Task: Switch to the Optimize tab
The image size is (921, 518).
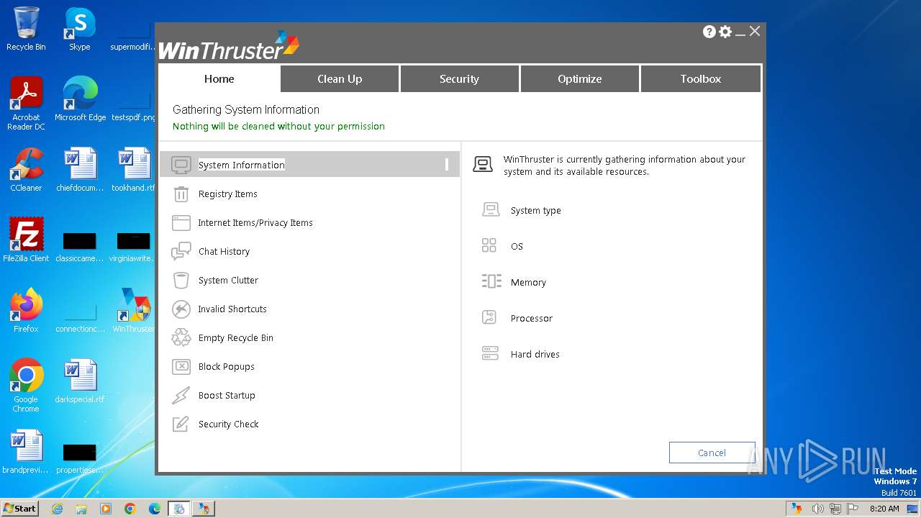Action: 579,79
